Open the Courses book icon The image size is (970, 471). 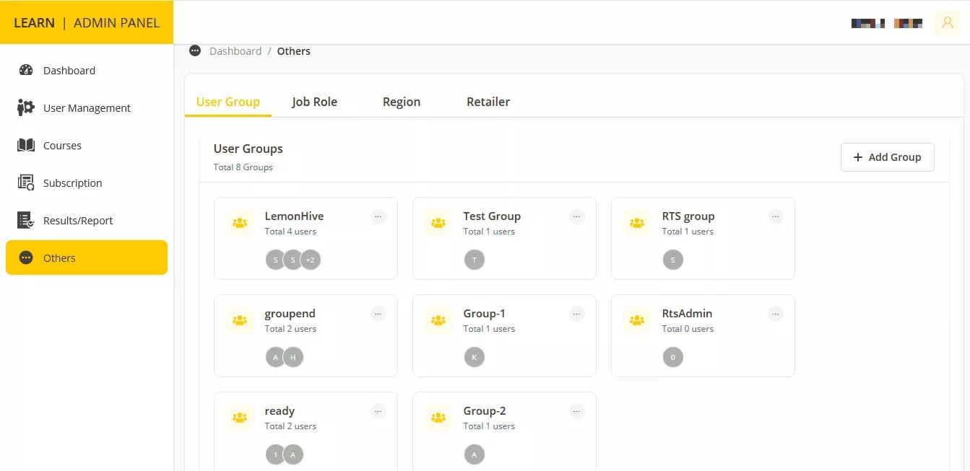[x=26, y=146]
